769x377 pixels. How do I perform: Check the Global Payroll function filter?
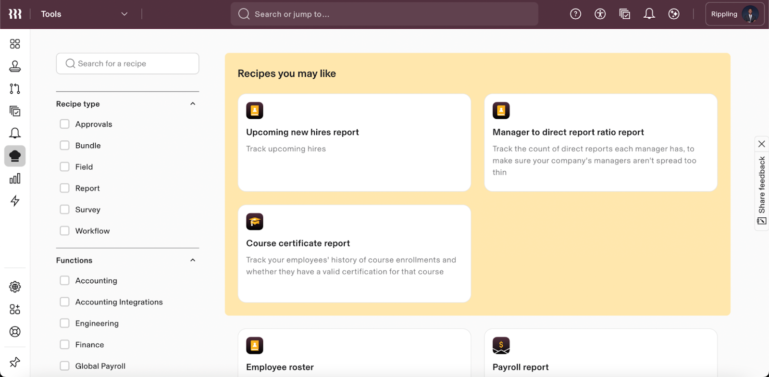pos(64,366)
